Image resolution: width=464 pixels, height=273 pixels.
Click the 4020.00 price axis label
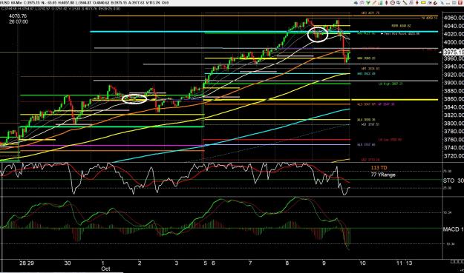[454, 34]
